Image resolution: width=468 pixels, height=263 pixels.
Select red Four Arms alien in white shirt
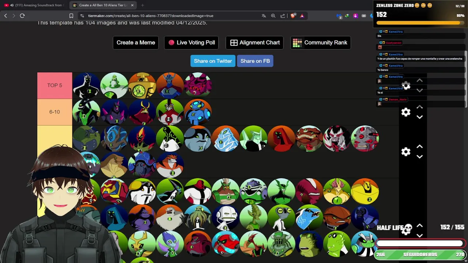[x=198, y=192]
